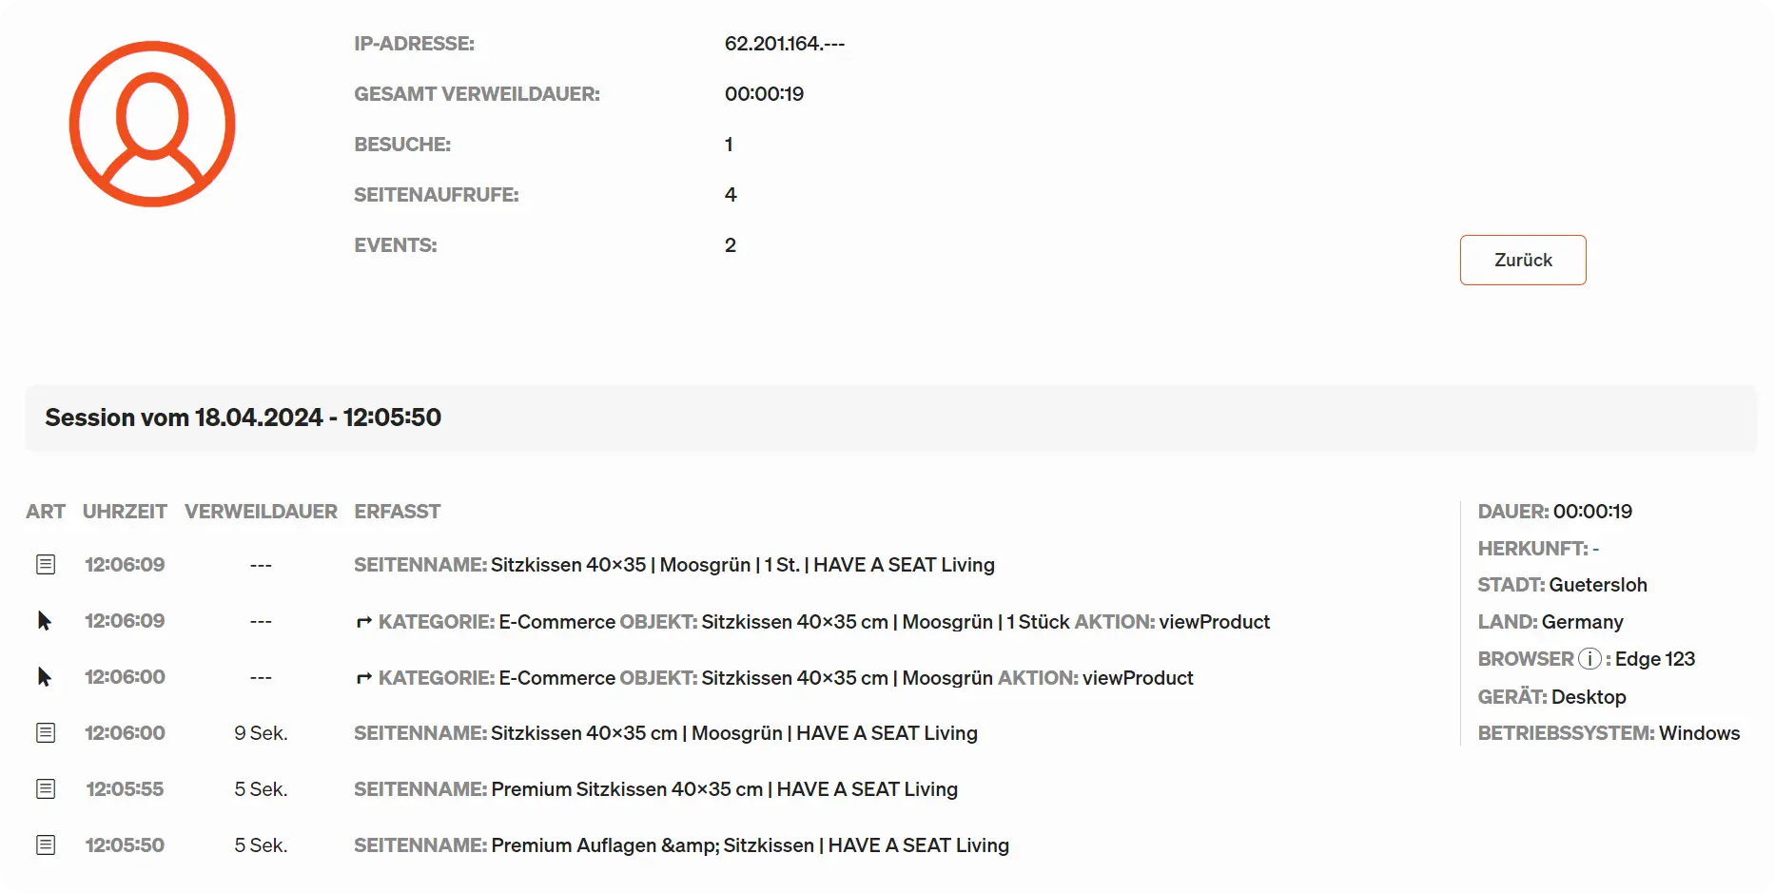The image size is (1775, 893).
Task: Click the page icon at 12:06:00
Action: pos(46,733)
